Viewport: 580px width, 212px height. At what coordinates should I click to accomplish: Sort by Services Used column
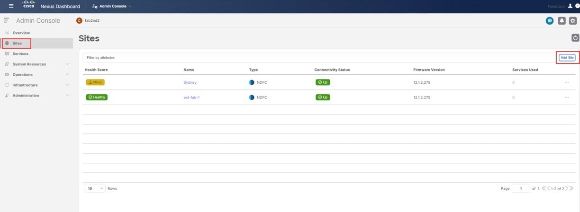coord(525,70)
